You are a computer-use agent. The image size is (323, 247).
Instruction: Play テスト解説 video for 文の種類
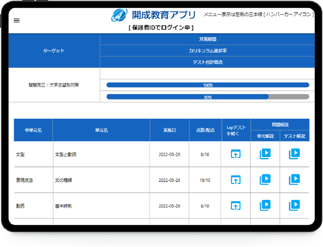pyautogui.click(x=294, y=179)
